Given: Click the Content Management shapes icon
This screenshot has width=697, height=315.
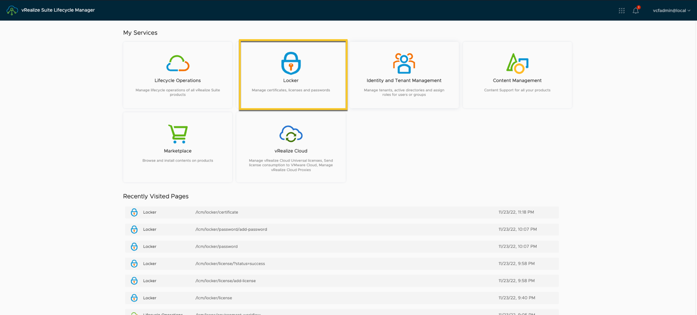Looking at the screenshot, I should pyautogui.click(x=517, y=63).
